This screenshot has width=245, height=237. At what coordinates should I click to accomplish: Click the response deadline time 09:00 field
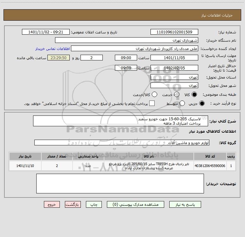(126, 58)
